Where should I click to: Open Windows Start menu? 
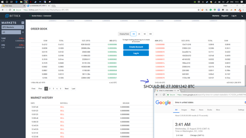[x=2, y=2]
